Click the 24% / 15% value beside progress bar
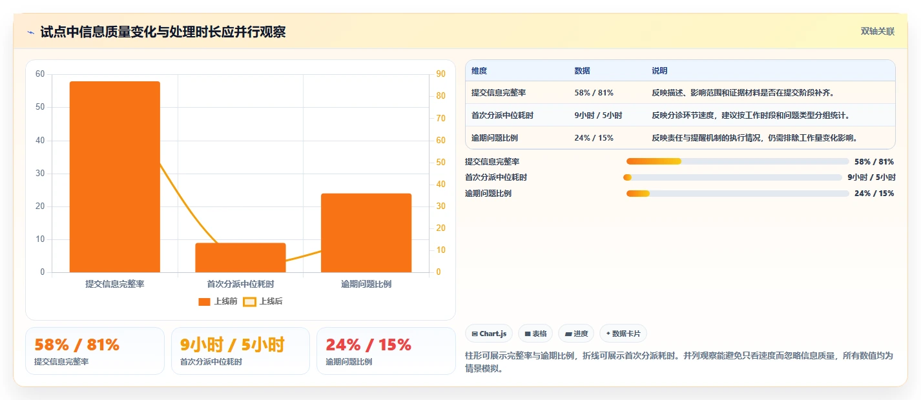Screen dimensions: 921x400 [x=874, y=194]
